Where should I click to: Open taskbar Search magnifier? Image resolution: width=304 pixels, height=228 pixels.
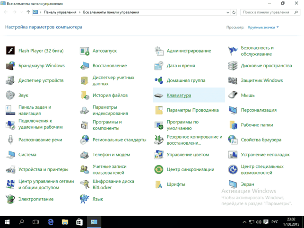pos(22,222)
